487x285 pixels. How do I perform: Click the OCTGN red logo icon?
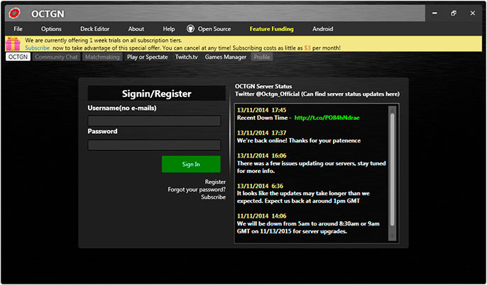point(14,13)
